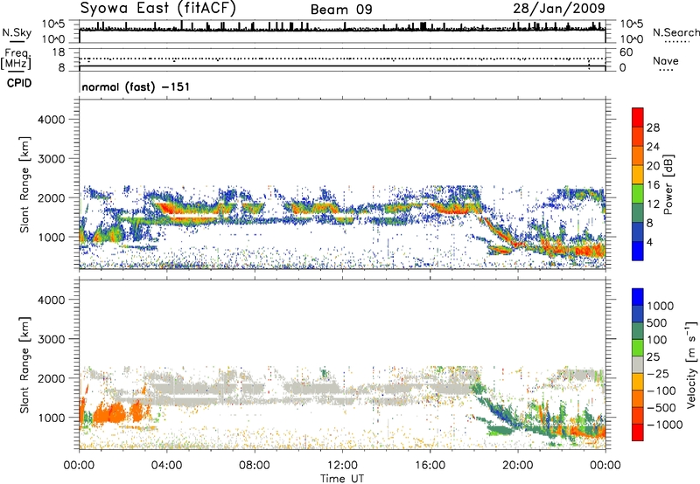700x484 pixels.
Task: Click the 'N.Sky' label
Action: coord(17,32)
